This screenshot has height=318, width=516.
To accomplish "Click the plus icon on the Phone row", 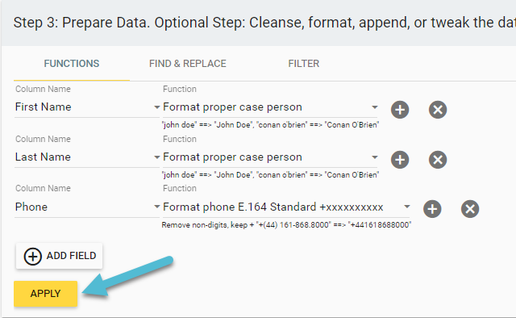I will tap(432, 209).
